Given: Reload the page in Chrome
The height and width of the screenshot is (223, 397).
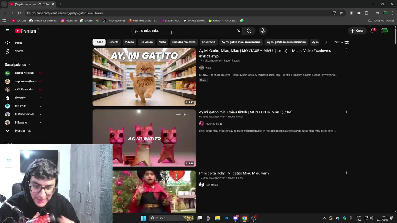Looking at the screenshot, I should coord(19,13).
